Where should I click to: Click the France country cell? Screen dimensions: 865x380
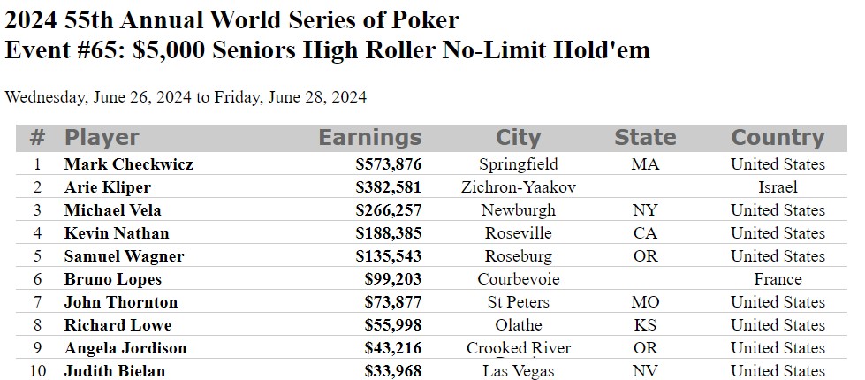pos(778,279)
